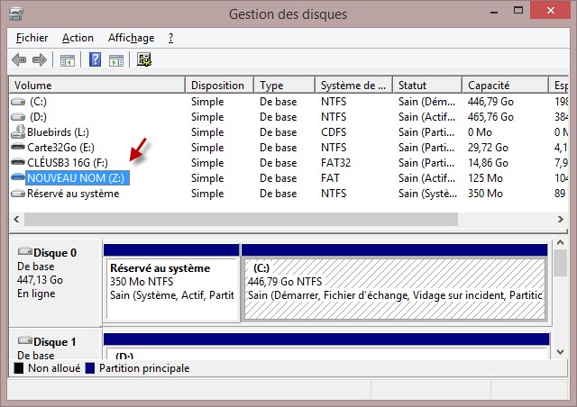
Task: Select the Bluebirds (L:) CD volume icon
Action: coord(18,132)
